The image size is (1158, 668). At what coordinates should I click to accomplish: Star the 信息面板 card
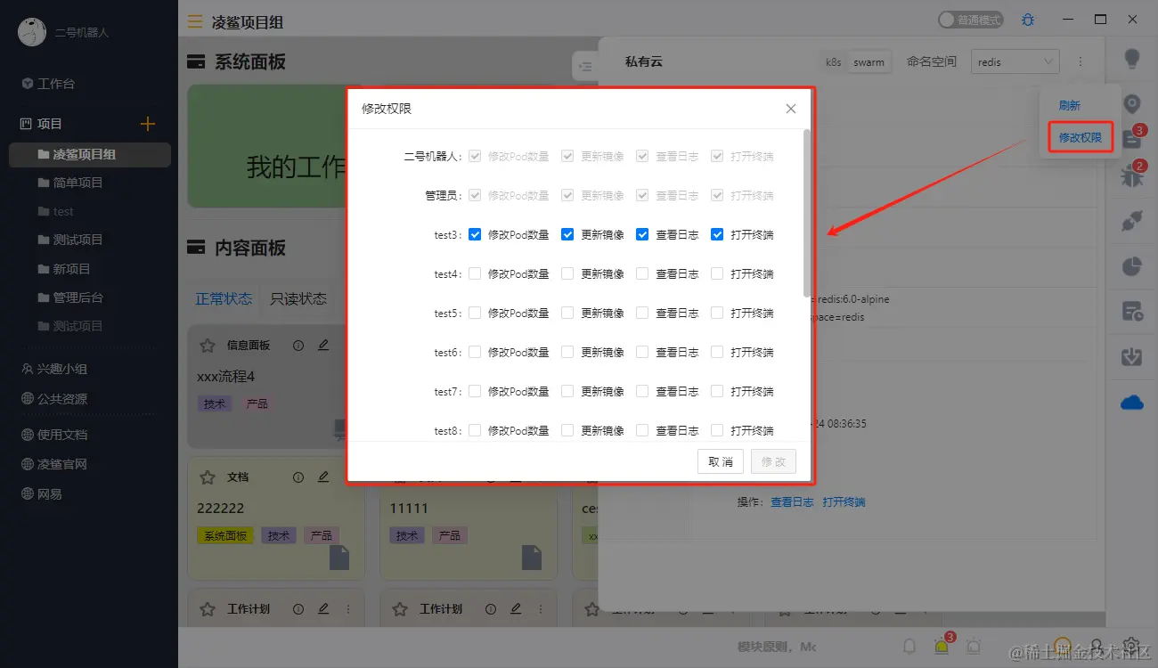pyautogui.click(x=208, y=345)
